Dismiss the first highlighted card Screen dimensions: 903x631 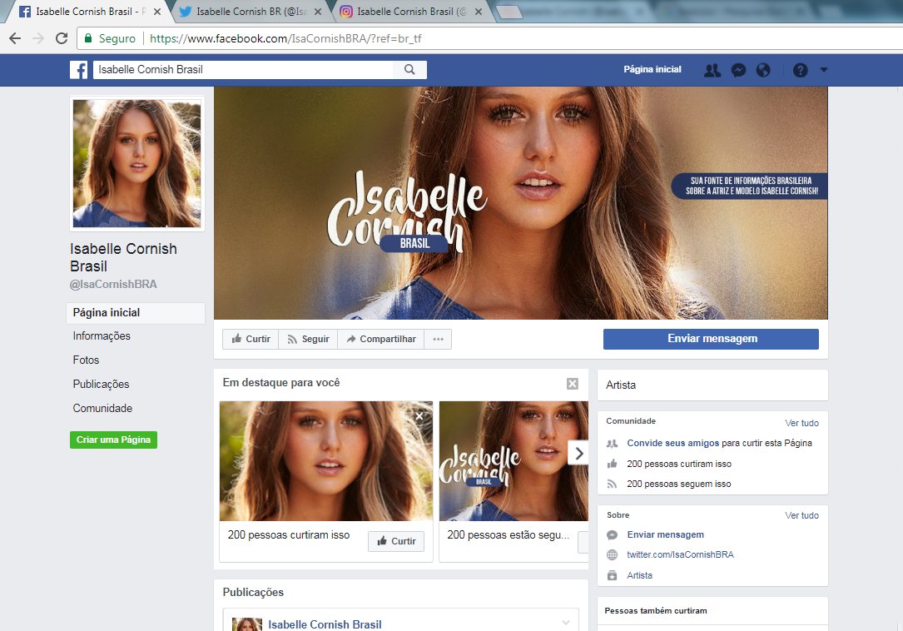tap(419, 416)
